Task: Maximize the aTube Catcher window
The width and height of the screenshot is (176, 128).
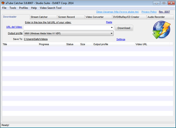Action: pyautogui.click(x=164, y=3)
